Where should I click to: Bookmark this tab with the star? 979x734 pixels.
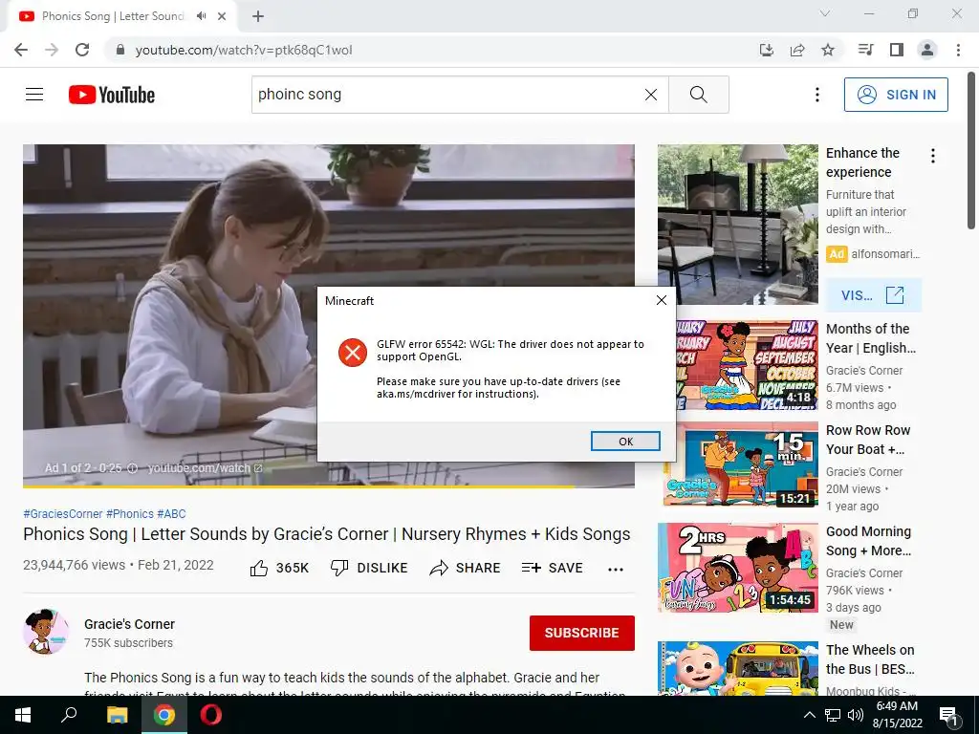(x=828, y=50)
